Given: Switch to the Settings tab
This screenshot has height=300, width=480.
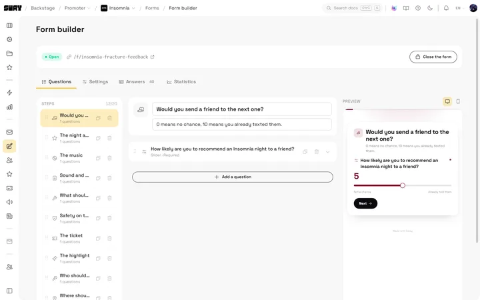Looking at the screenshot, I should point(95,82).
